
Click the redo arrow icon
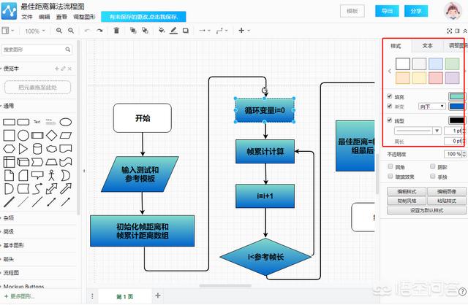click(99, 31)
